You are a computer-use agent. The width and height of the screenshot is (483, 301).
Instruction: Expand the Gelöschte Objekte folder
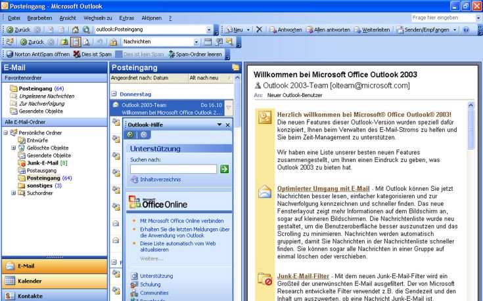[13, 148]
